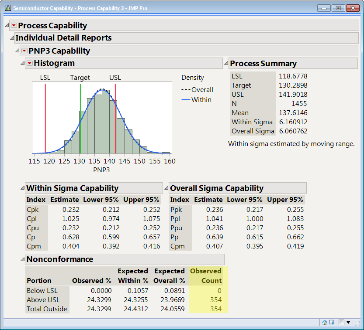Screen dimensions: 364x330
Task: Collapse the Histogram section disclosure triangle
Action: pyautogui.click(x=23, y=63)
